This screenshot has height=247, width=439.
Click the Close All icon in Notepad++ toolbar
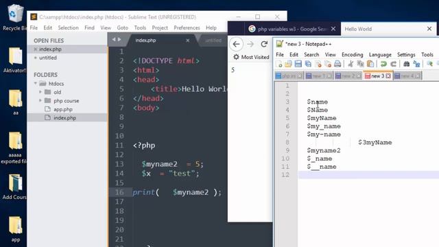coord(328,64)
